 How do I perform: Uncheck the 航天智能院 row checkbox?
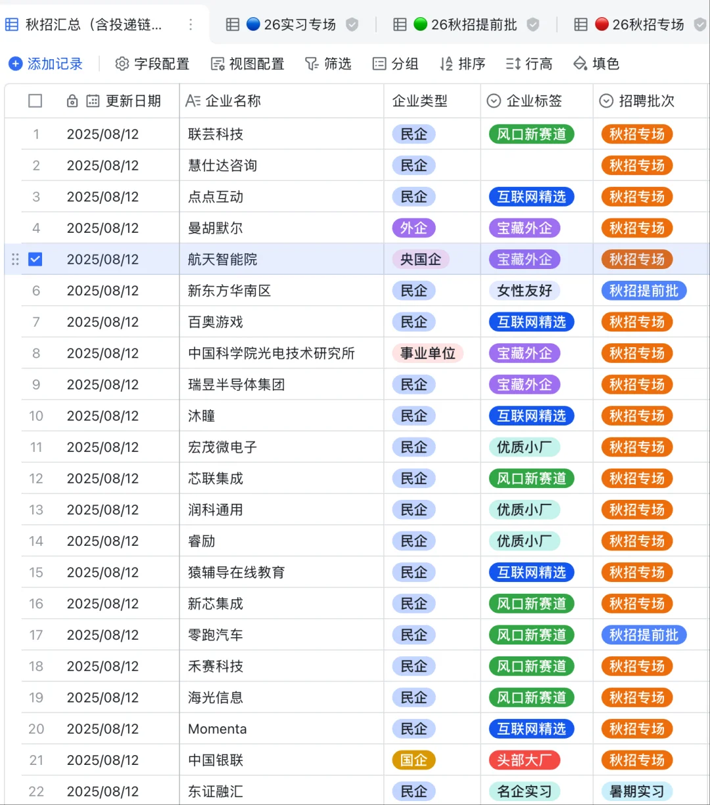(35, 259)
